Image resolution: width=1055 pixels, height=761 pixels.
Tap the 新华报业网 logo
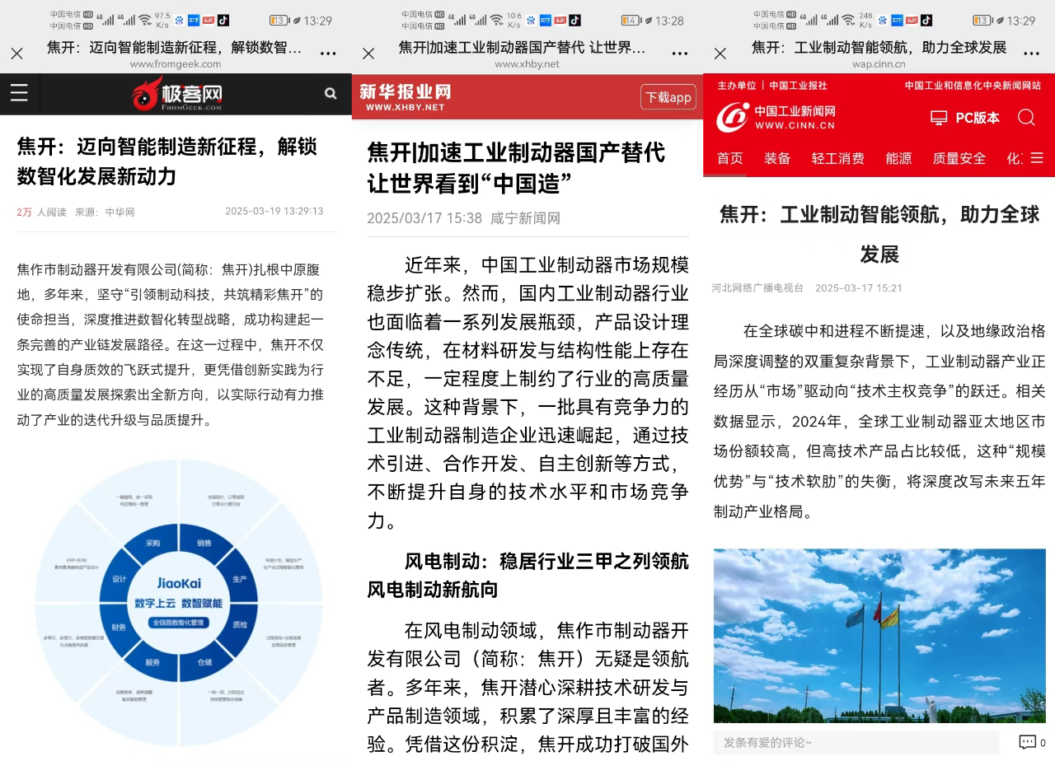(405, 97)
